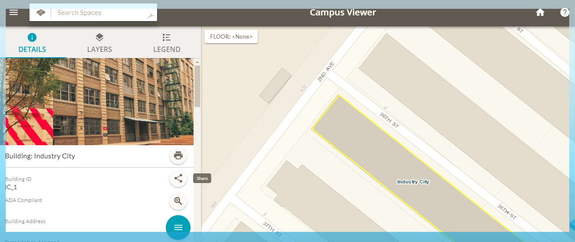Go to the Home view
575x242 pixels.
pyautogui.click(x=540, y=12)
